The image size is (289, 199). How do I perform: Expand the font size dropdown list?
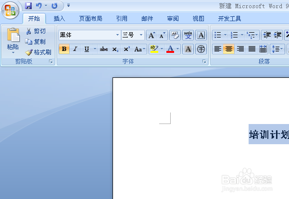tap(141, 35)
